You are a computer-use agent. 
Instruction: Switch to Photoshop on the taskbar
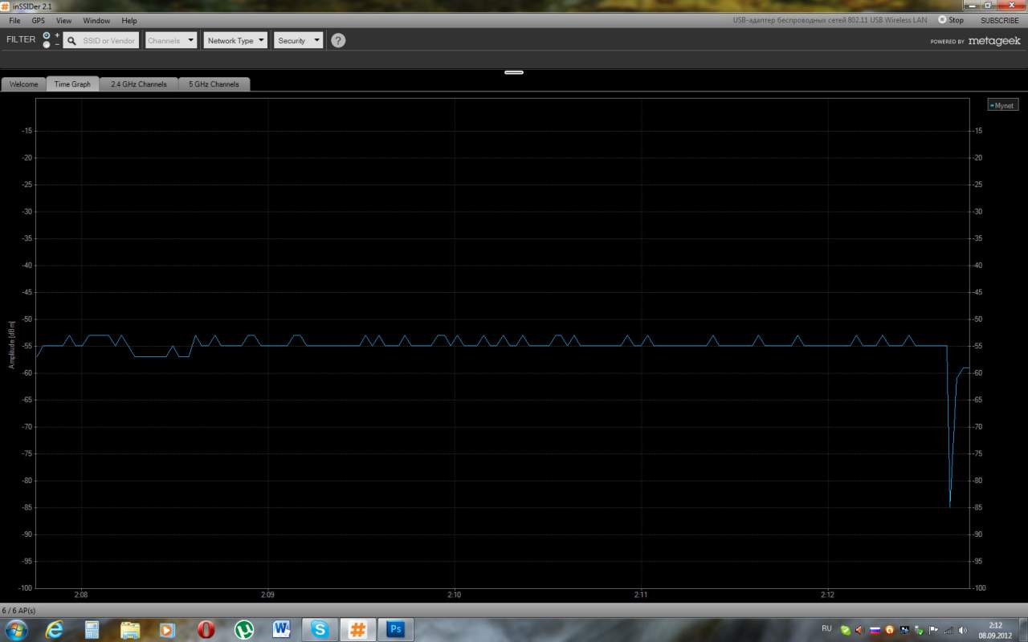[x=395, y=629]
